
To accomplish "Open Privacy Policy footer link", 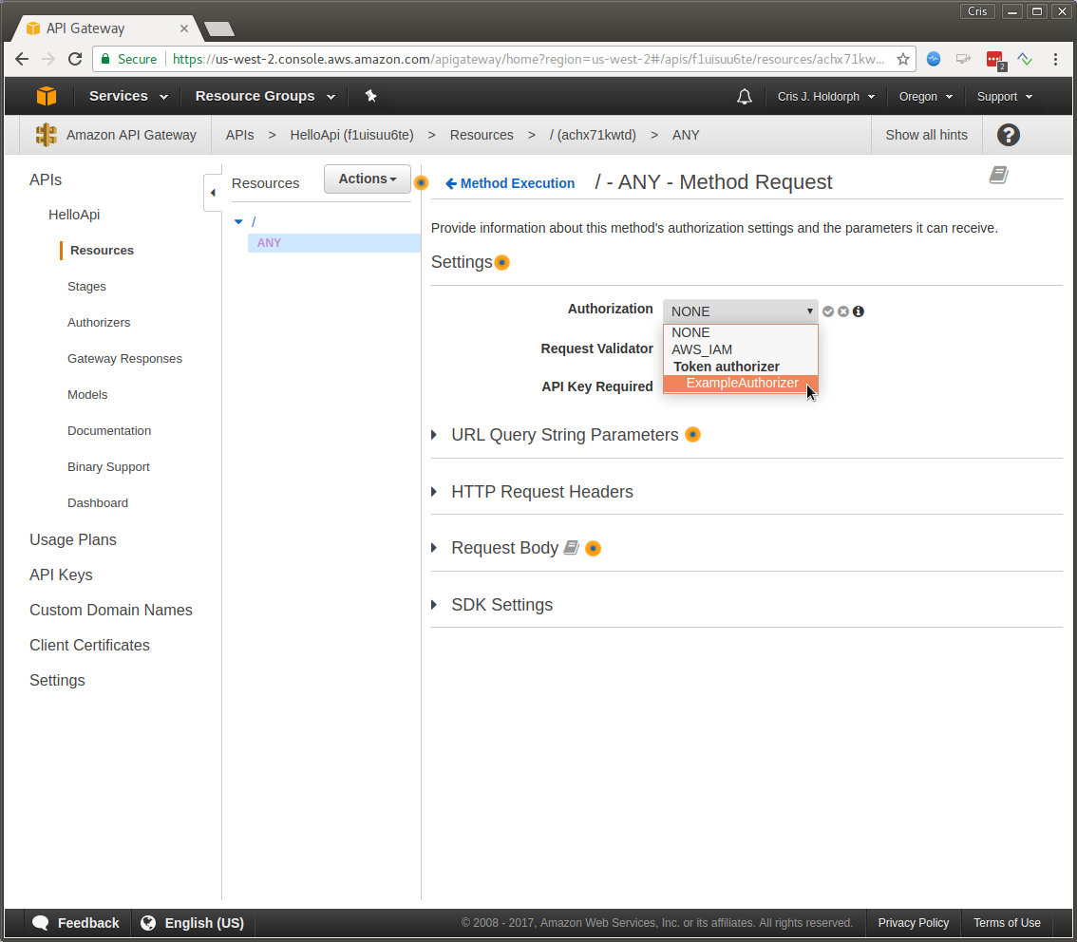I will [913, 923].
